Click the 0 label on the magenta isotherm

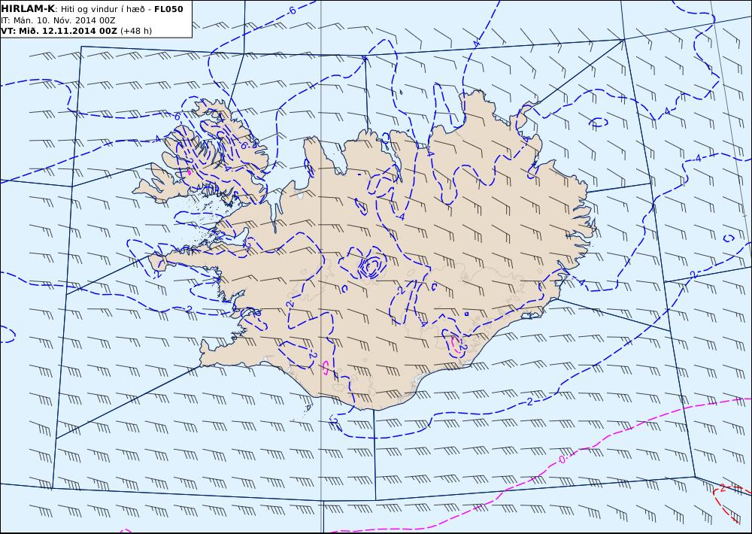coord(562,460)
